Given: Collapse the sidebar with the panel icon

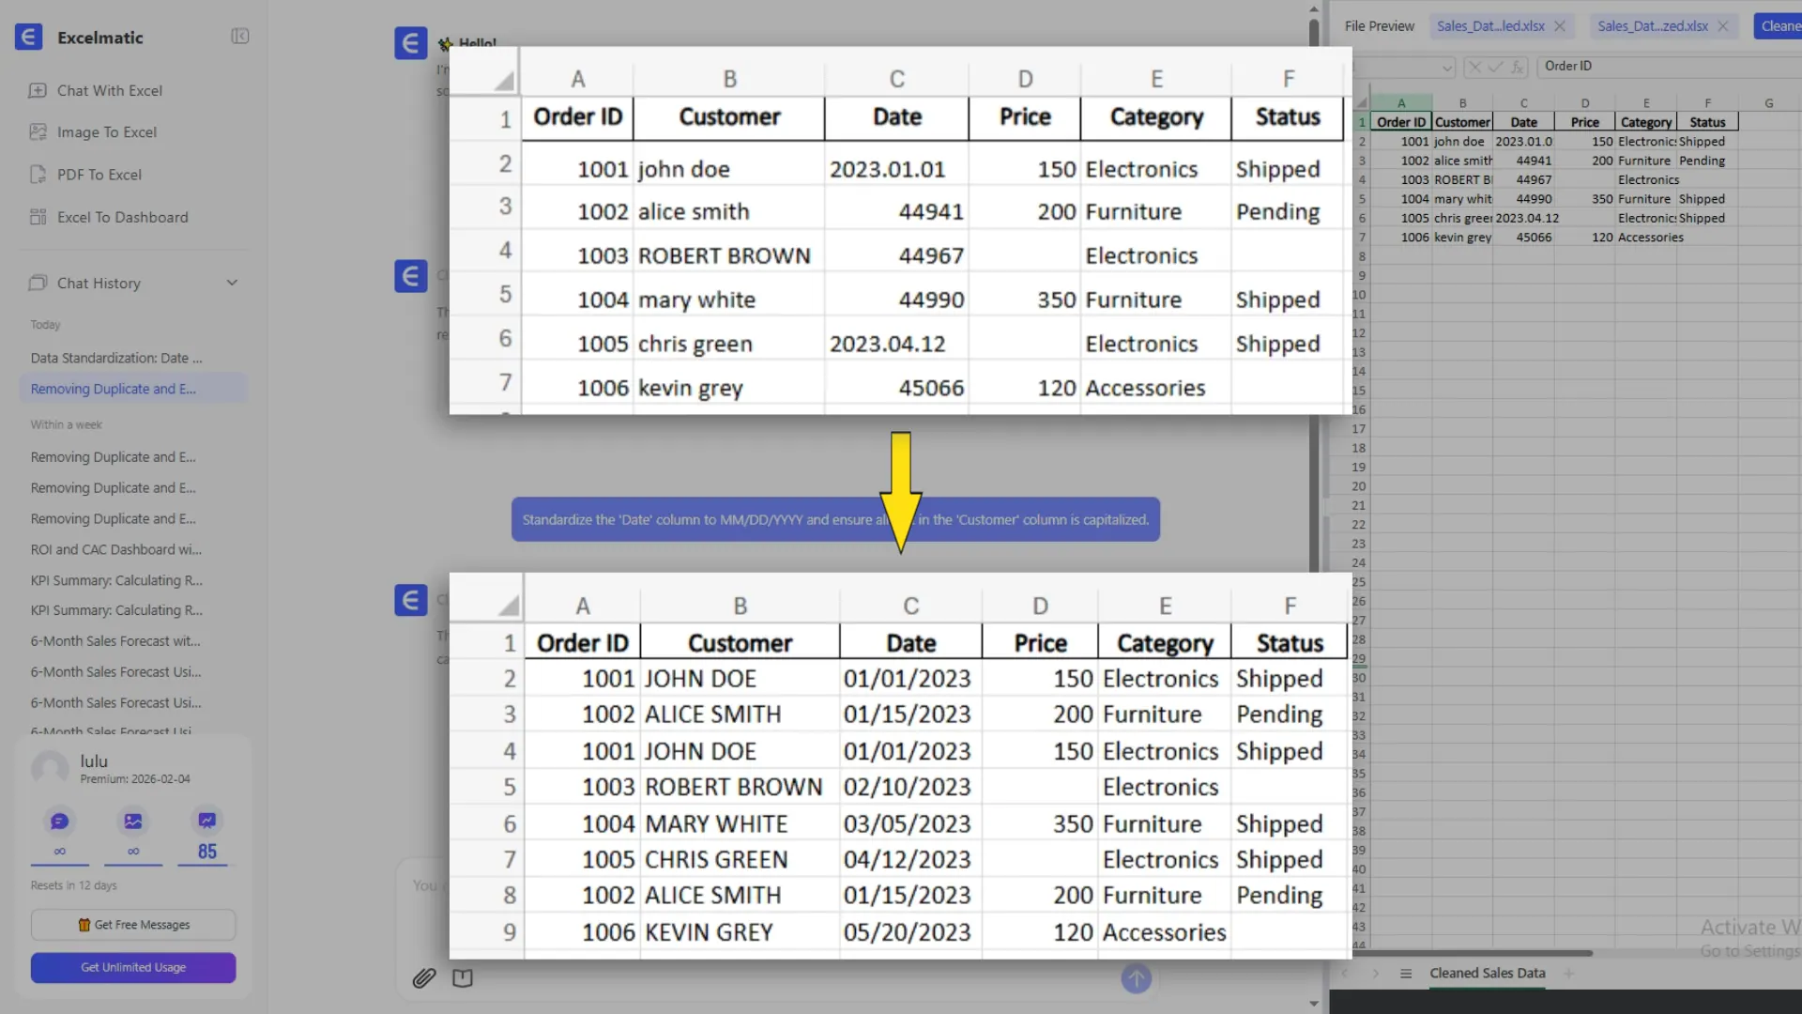Looking at the screenshot, I should (239, 37).
